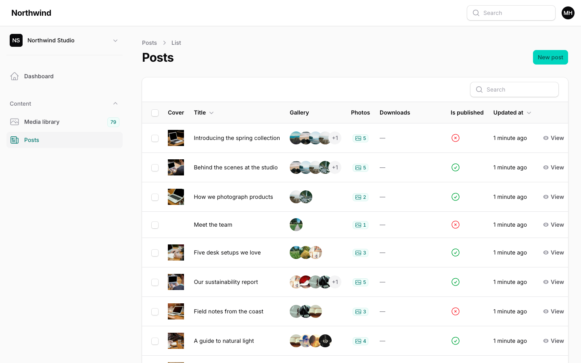Click the 79 badge on Media library
The width and height of the screenshot is (581, 363).
(113, 122)
